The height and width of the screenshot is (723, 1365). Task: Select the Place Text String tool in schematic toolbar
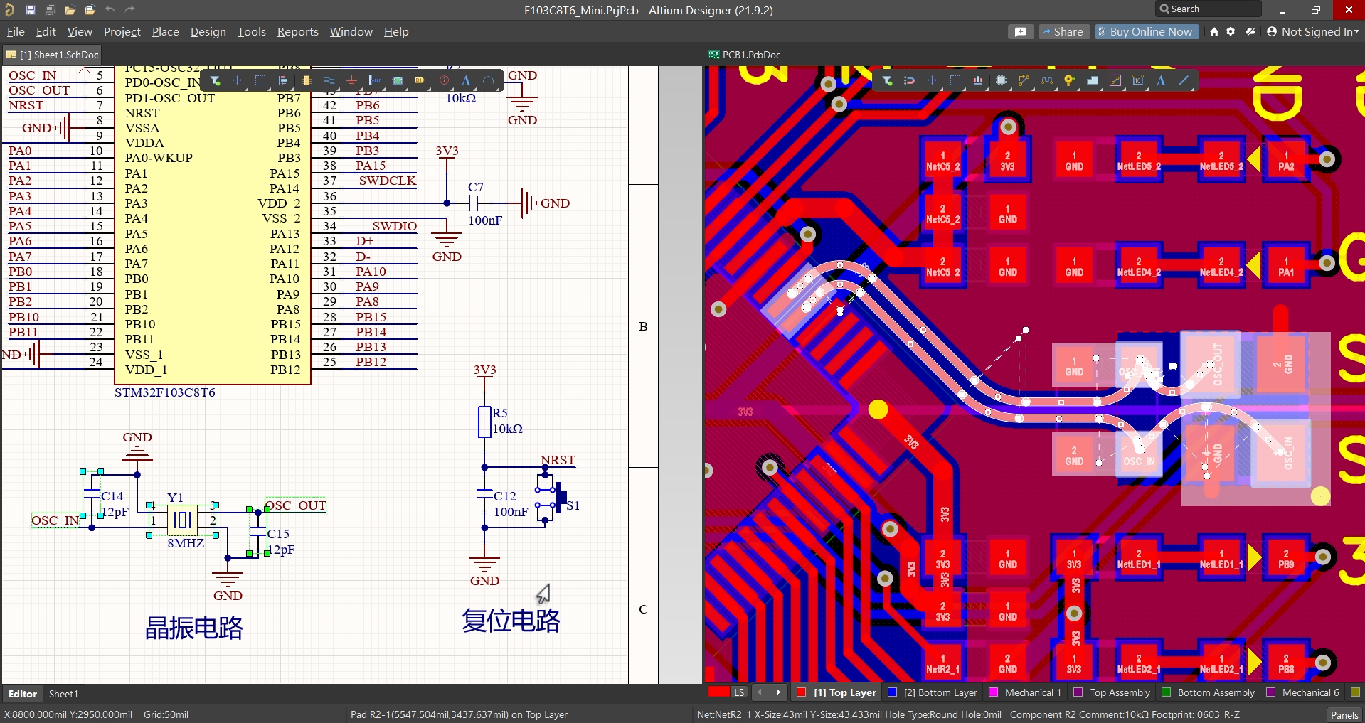pos(465,80)
